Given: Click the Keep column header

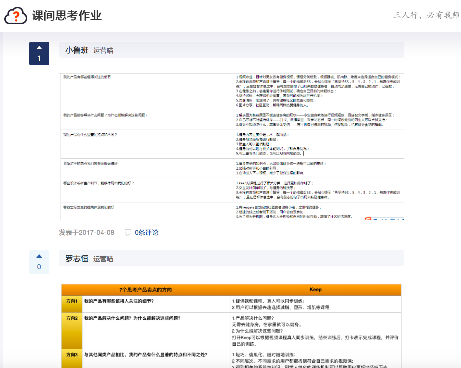Looking at the screenshot, I should (316, 290).
